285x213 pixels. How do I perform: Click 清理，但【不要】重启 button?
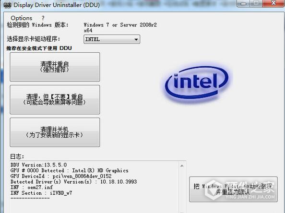click(x=55, y=100)
